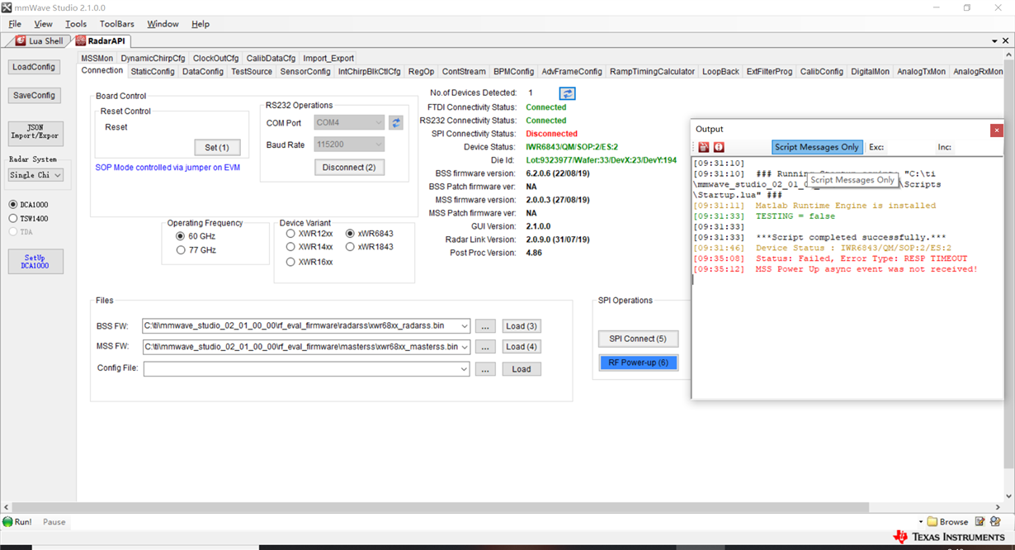Image resolution: width=1015 pixels, height=550 pixels.
Task: Switch to the MSSMon tab
Action: [97, 59]
